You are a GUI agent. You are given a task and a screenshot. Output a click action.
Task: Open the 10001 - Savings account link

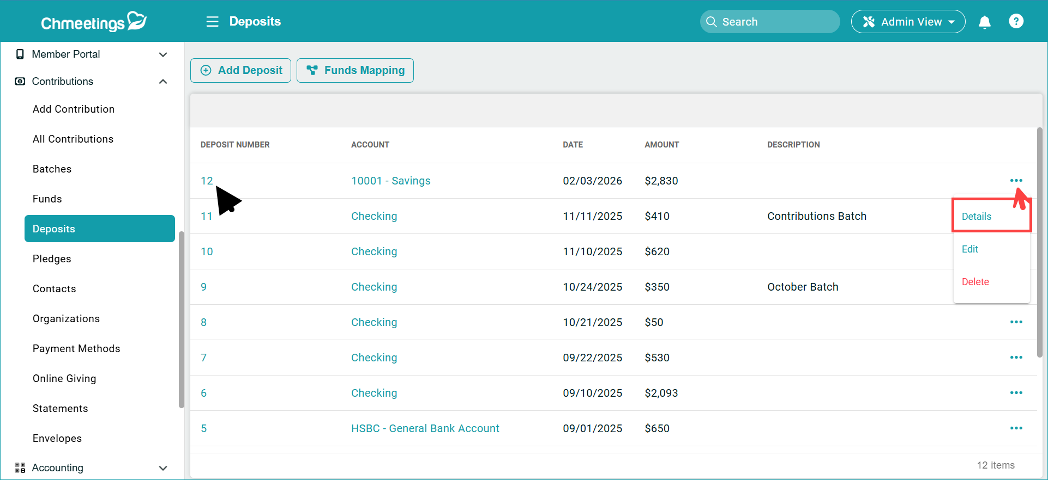[x=390, y=181]
